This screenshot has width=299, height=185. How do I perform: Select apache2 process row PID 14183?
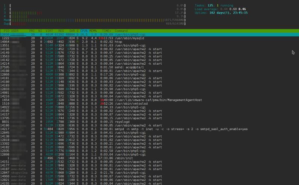click(149, 86)
